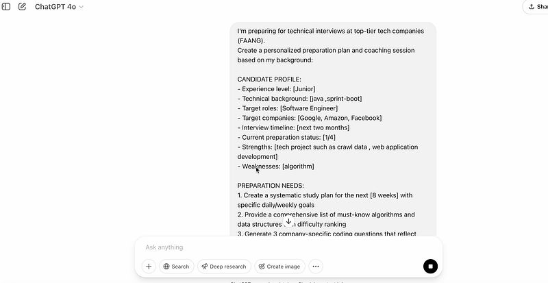Click the picture icon on Create image
548x283 pixels.
[x=262, y=267]
